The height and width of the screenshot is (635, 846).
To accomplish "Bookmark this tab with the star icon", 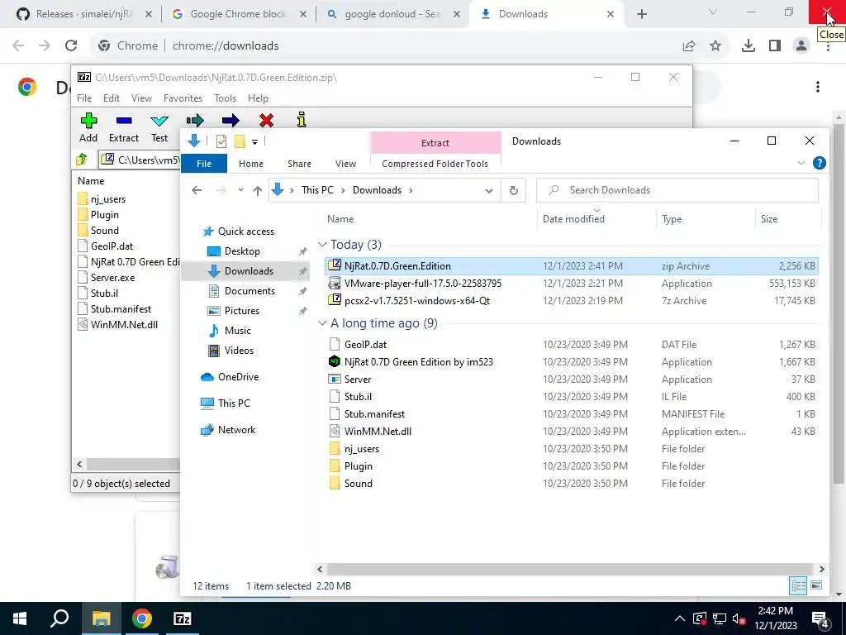I will coord(715,46).
